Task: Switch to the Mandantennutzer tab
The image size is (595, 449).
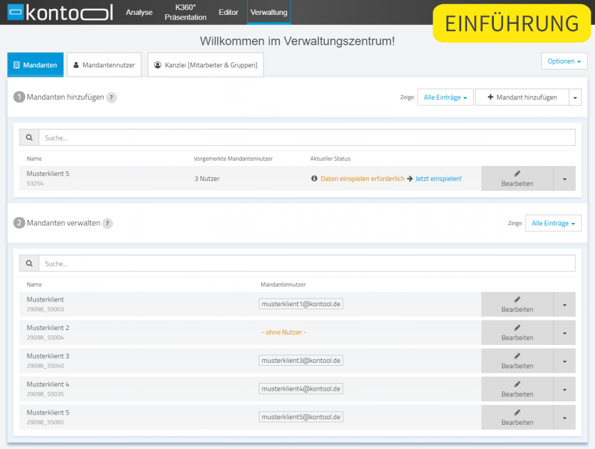Action: click(x=104, y=65)
